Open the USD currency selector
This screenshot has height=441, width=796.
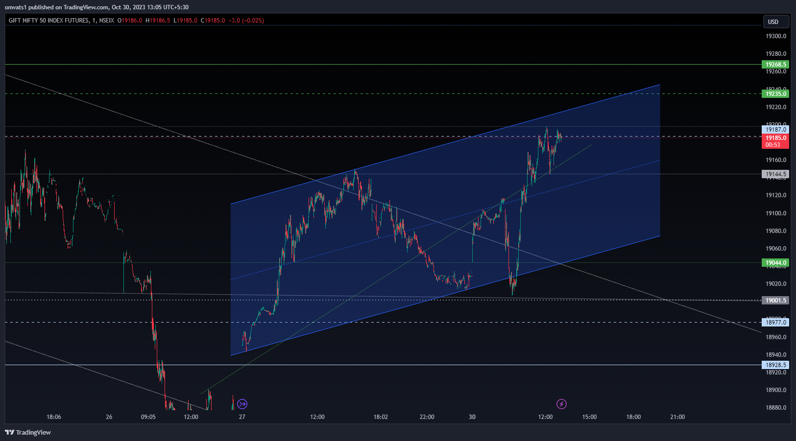tap(776, 22)
